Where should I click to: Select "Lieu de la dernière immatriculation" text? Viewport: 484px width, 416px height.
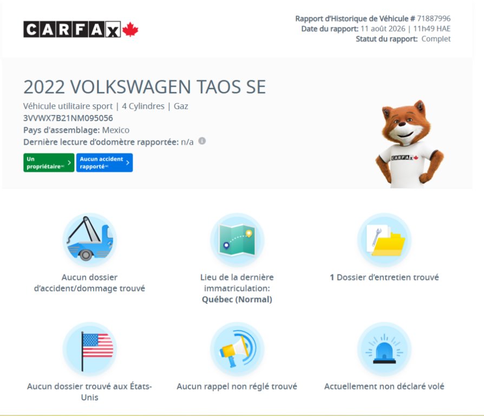tap(237, 283)
